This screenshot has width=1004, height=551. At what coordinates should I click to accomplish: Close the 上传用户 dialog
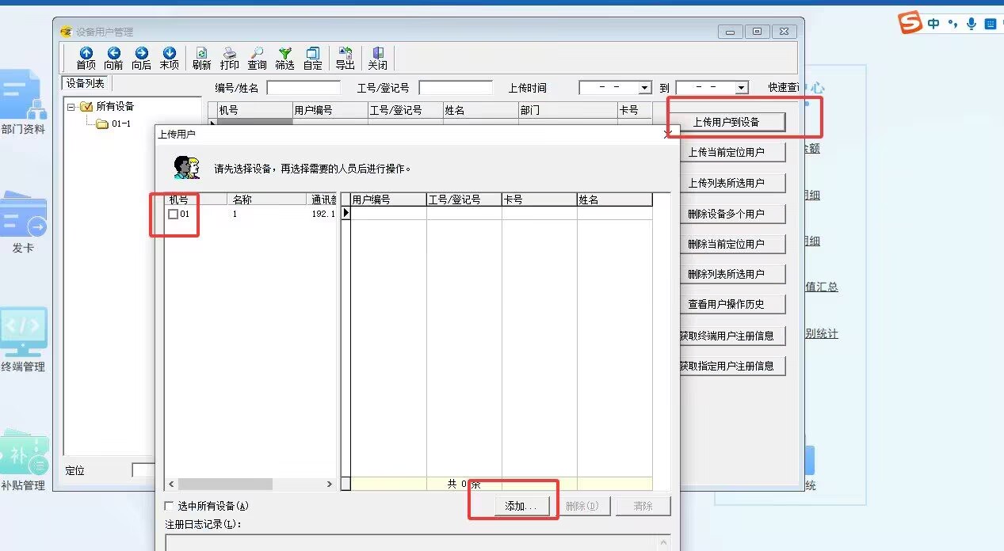coord(667,135)
